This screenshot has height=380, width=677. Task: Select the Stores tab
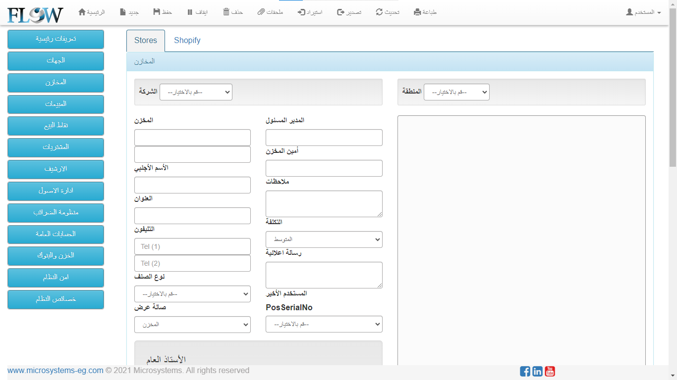click(x=145, y=41)
